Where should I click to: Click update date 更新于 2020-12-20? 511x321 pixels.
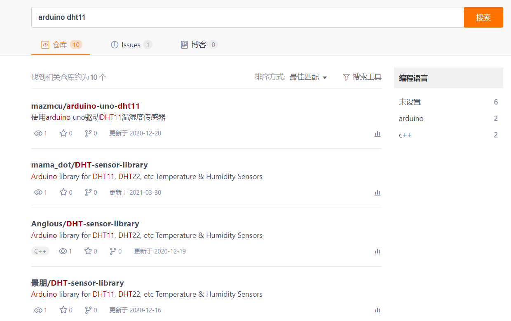tap(135, 133)
